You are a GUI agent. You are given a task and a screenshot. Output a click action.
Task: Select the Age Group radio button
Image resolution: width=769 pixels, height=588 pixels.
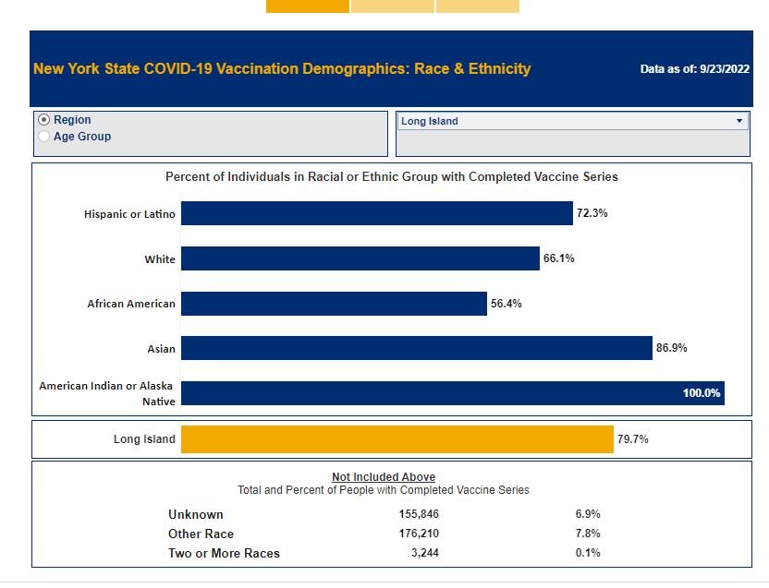(44, 137)
